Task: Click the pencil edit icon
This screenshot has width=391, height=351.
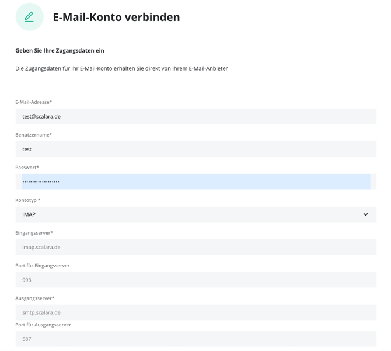Action: 29,17
